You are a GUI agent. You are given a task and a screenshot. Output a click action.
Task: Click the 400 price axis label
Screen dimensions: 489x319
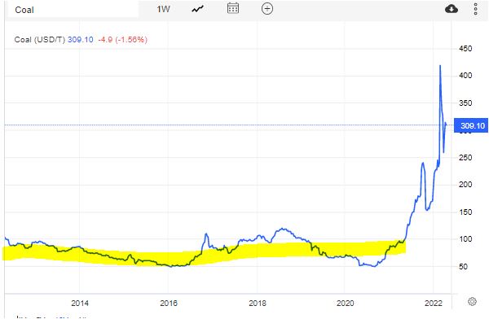[x=465, y=76]
